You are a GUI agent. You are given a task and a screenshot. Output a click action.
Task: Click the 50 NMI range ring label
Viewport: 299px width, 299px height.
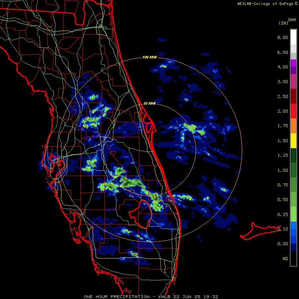pyautogui.click(x=149, y=103)
